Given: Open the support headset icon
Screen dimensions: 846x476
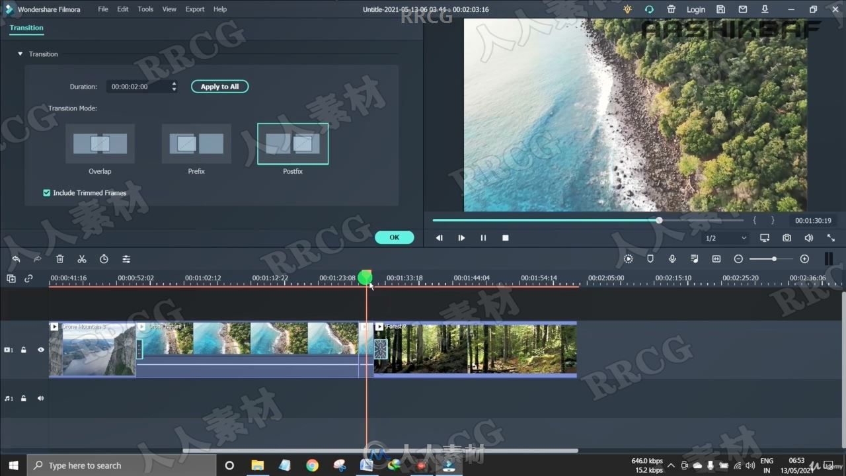Looking at the screenshot, I should pos(649,9).
